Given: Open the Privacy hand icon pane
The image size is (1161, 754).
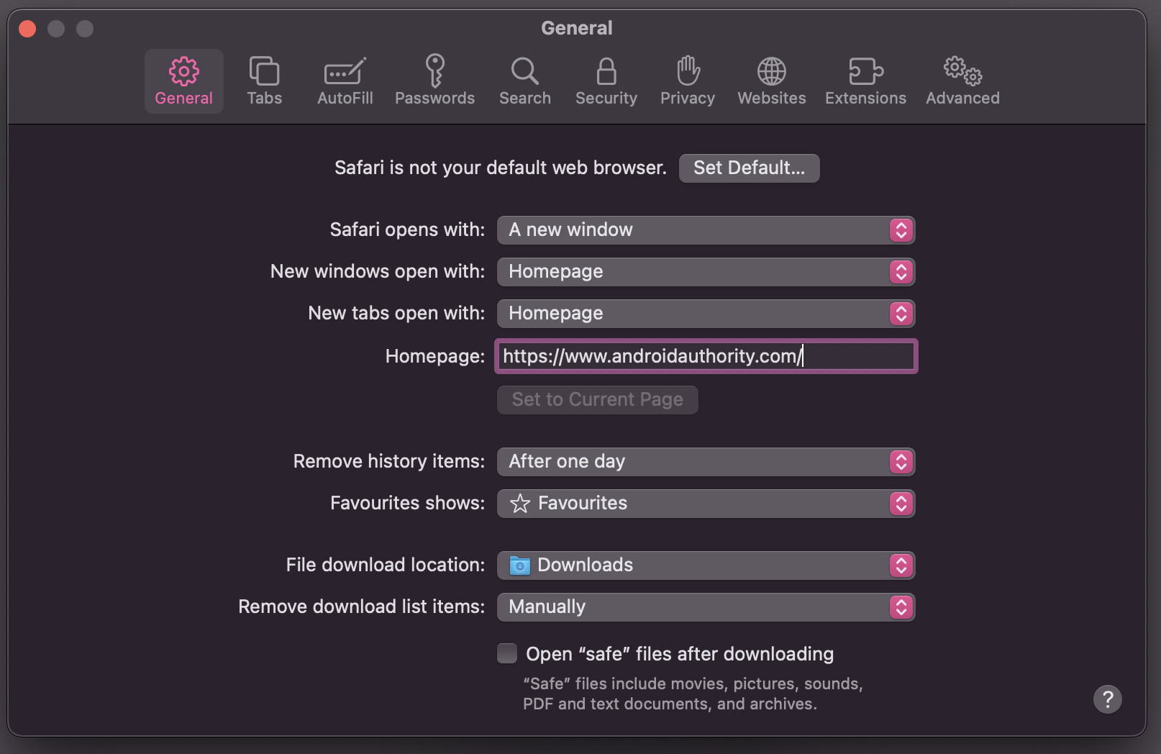Looking at the screenshot, I should (688, 81).
